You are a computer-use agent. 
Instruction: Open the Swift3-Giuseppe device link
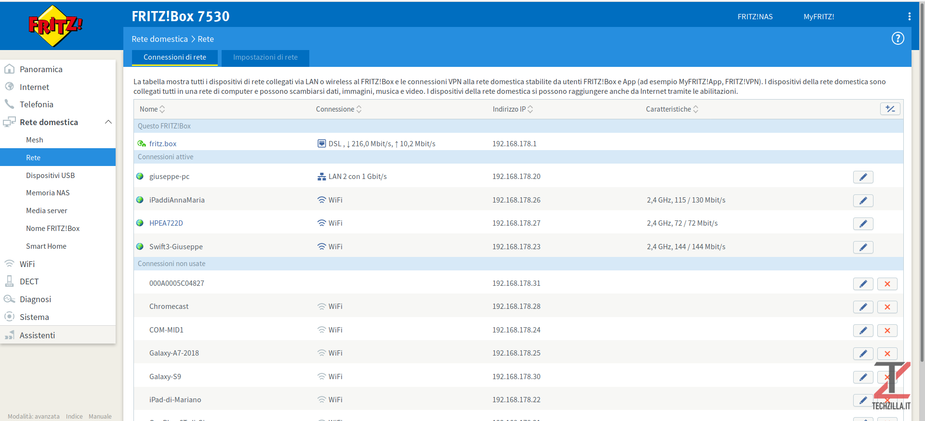tap(176, 246)
